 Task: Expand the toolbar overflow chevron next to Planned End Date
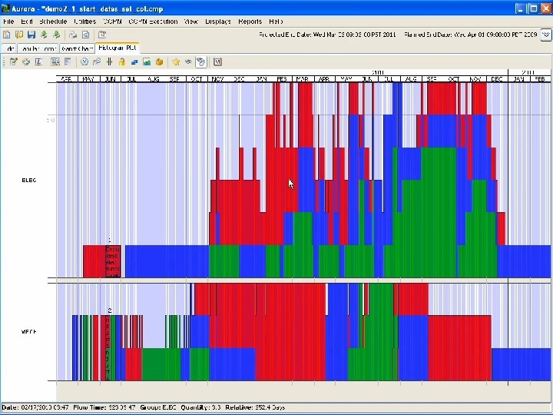tap(545, 35)
